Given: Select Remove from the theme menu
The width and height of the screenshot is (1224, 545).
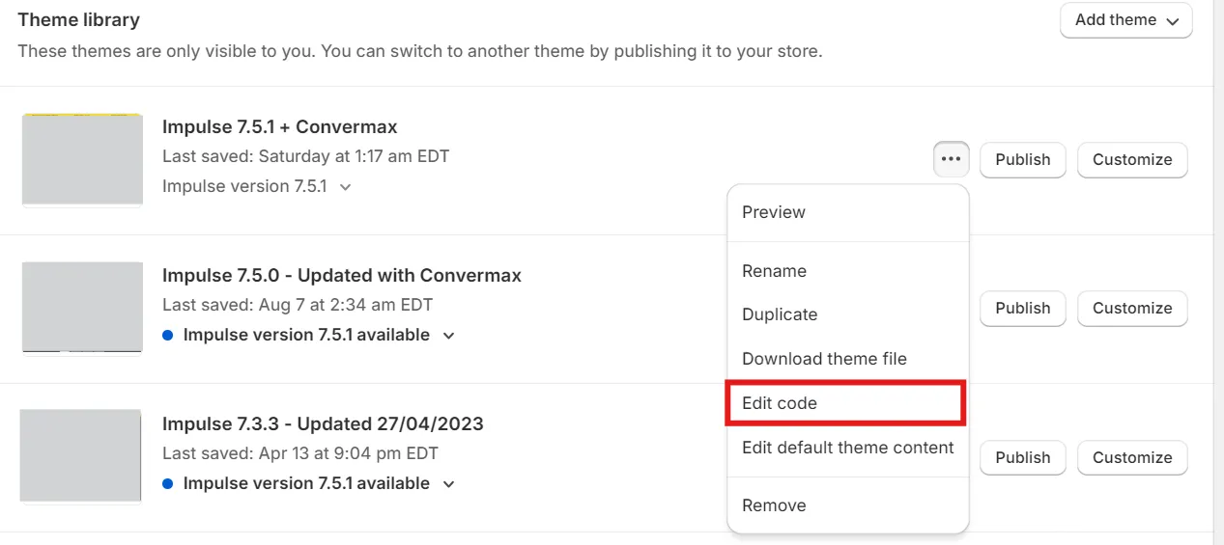Looking at the screenshot, I should pos(774,505).
